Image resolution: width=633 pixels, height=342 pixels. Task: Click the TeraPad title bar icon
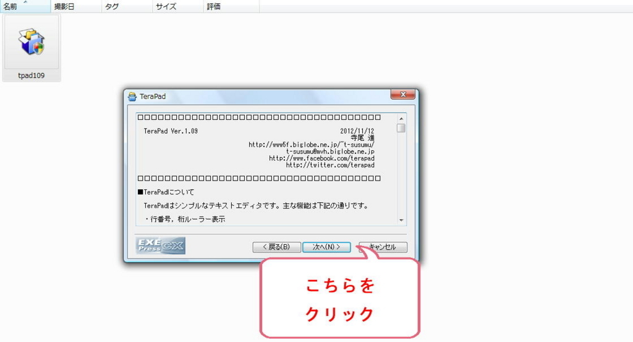coord(132,96)
